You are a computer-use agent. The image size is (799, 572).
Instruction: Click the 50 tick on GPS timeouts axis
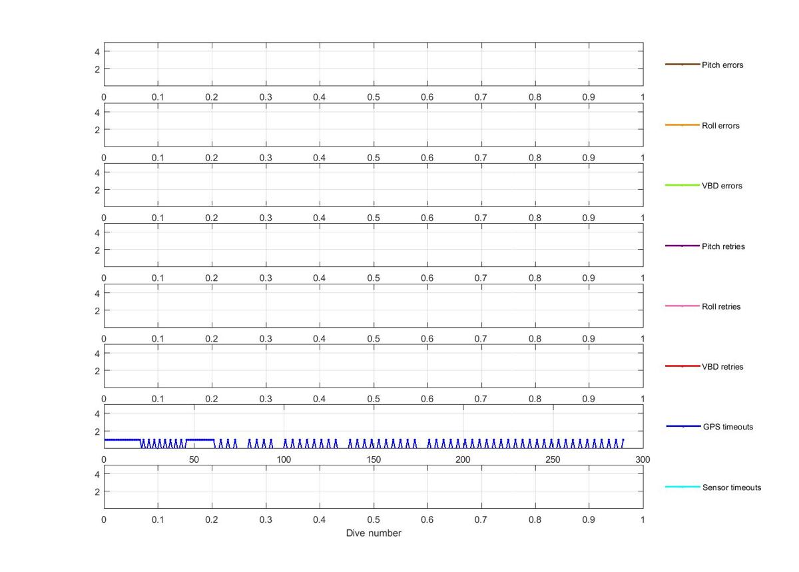194,459
